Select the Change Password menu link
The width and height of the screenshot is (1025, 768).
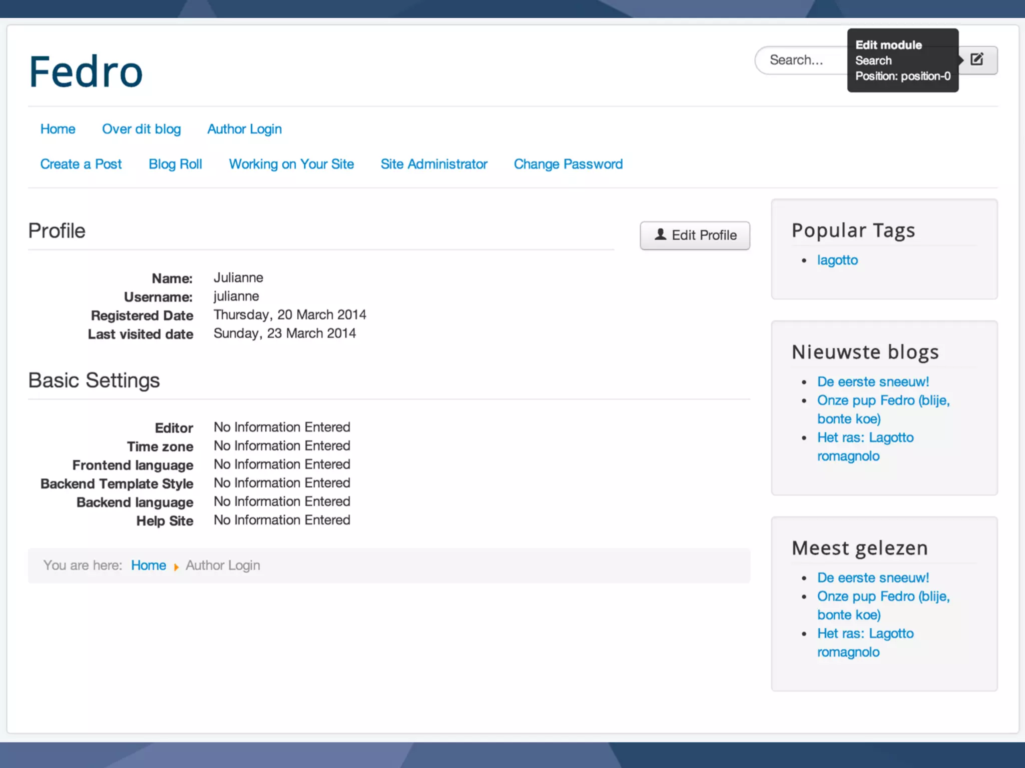[x=568, y=164]
